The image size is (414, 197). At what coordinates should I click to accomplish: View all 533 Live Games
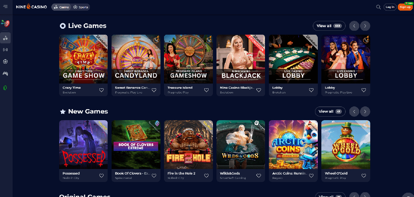[329, 26]
